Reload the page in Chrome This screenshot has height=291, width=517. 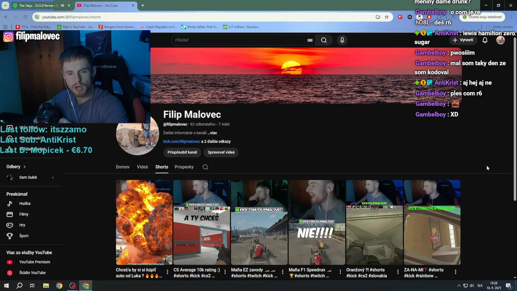tap(25, 17)
